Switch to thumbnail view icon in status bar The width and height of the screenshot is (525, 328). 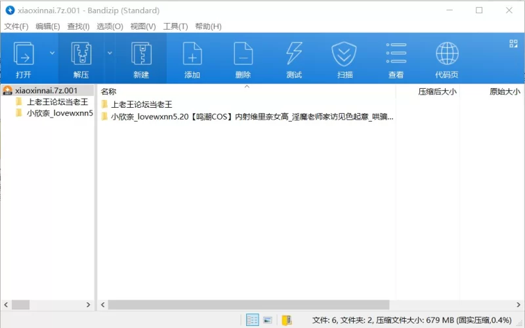point(268,320)
